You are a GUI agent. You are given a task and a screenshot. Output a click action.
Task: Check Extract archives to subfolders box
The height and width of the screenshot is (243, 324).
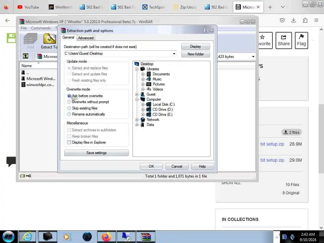point(69,130)
